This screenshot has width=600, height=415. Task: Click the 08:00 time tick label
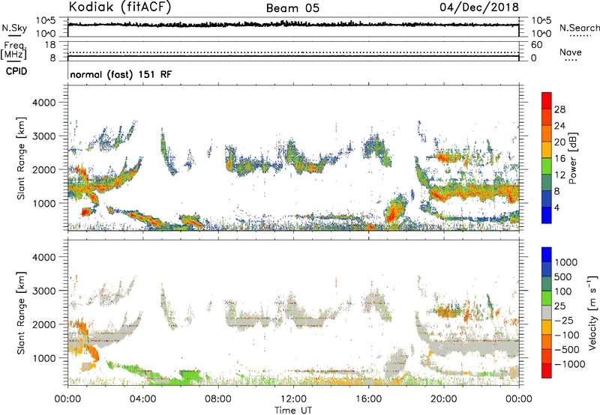[218, 399]
